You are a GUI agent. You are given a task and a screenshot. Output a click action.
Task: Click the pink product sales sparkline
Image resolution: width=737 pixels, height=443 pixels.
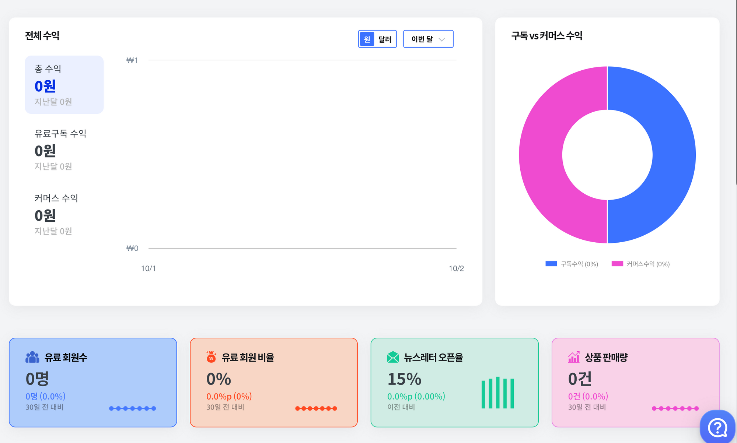pos(675,408)
